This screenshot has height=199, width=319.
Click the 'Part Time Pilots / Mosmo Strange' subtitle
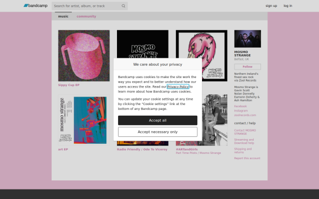(x=198, y=153)
